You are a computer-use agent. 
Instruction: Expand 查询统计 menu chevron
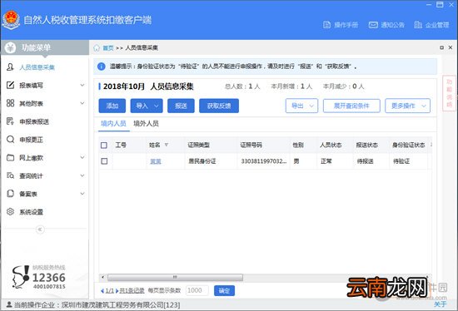[x=82, y=175]
